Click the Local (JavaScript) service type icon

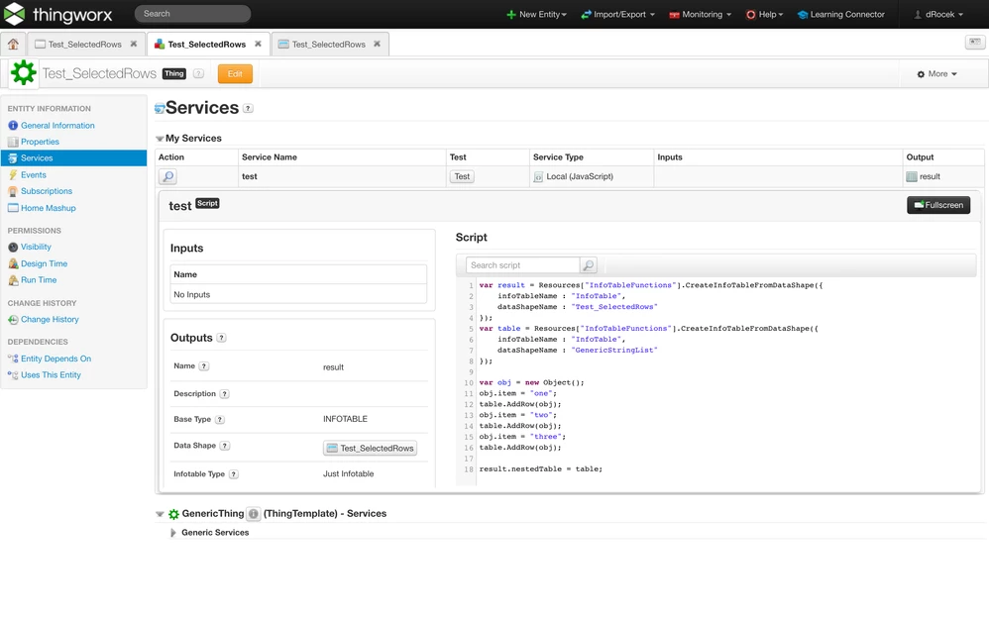[538, 177]
